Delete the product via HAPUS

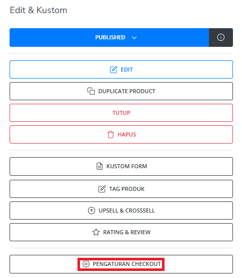pyautogui.click(x=121, y=134)
